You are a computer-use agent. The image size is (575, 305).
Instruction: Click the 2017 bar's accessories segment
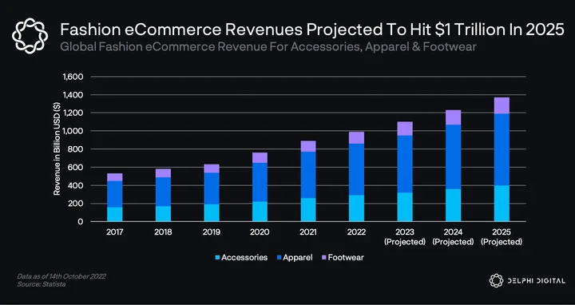click(115, 214)
